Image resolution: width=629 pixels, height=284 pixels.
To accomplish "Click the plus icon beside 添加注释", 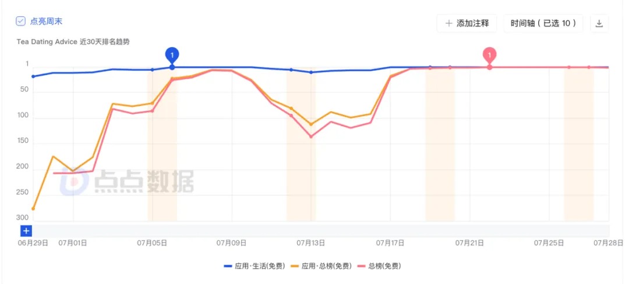I will (x=448, y=23).
